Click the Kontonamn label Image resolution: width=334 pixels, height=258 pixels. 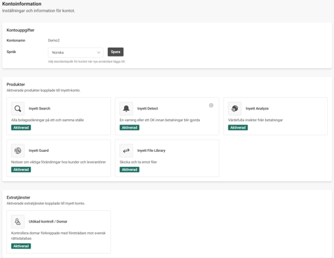point(16,40)
